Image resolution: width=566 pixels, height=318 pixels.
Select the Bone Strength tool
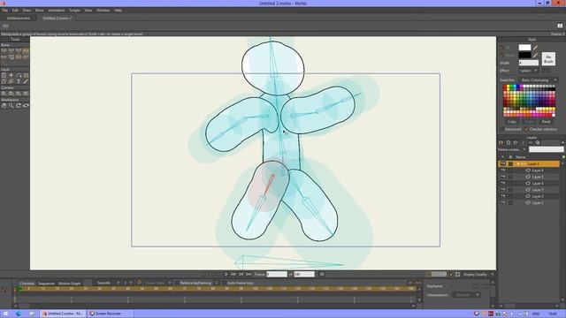(11, 57)
